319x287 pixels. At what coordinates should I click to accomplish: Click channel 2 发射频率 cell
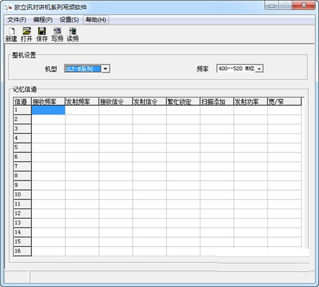82,119
